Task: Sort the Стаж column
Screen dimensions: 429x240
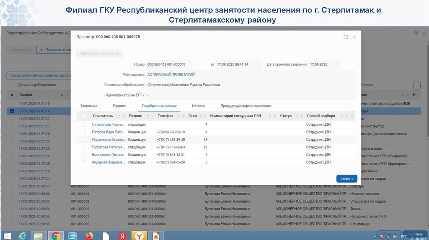Action: pyautogui.click(x=200, y=116)
